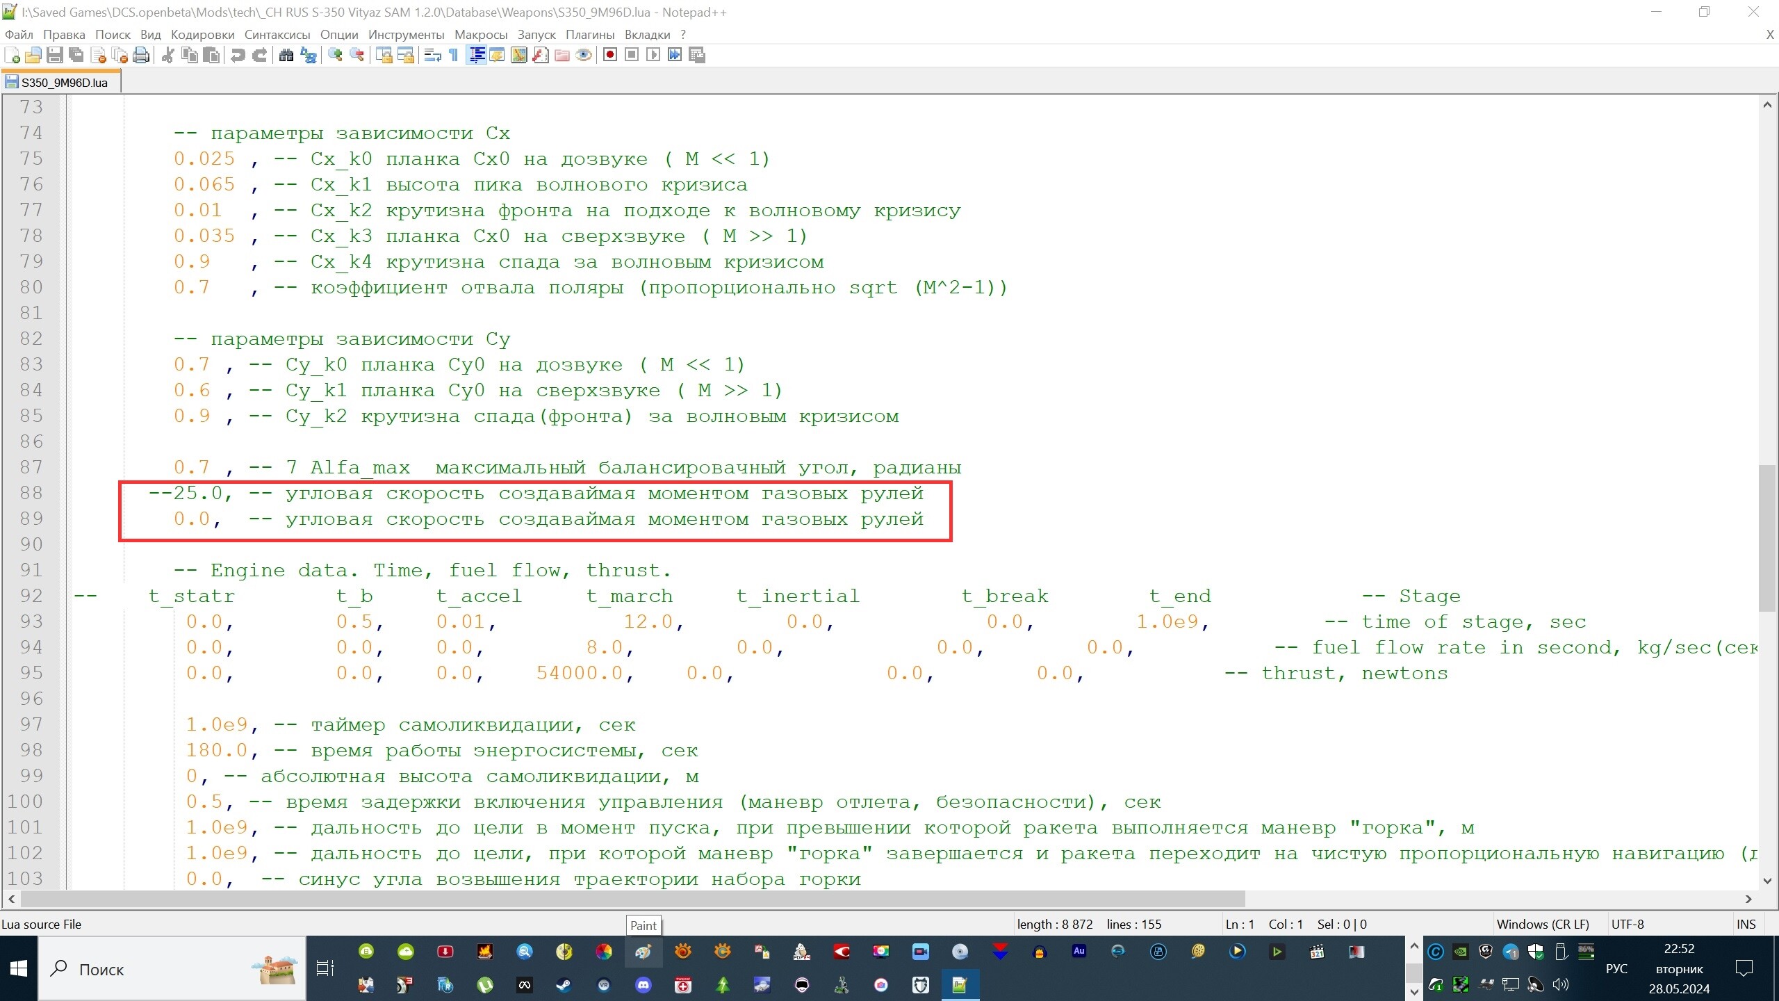This screenshot has width=1779, height=1001.
Task: Toggle the indent guide toolbar button
Action: click(x=476, y=55)
